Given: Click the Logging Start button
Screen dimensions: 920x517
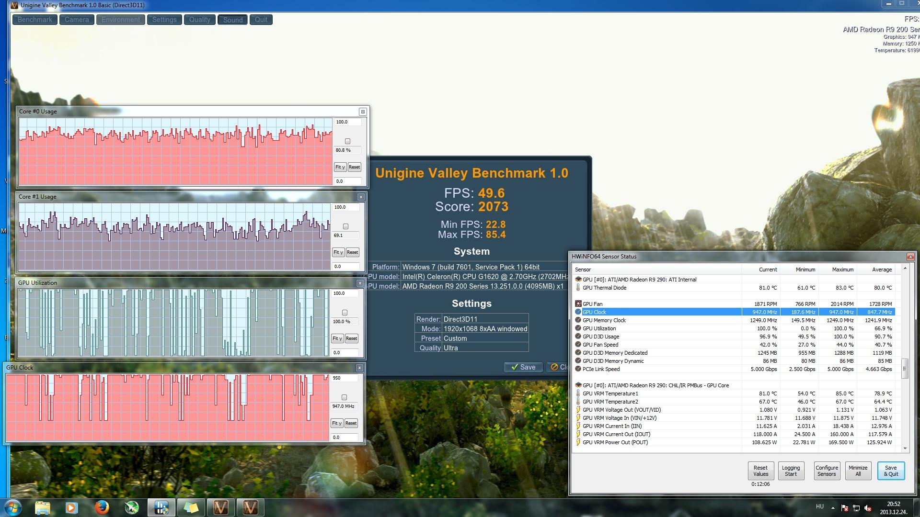Looking at the screenshot, I should coord(791,471).
